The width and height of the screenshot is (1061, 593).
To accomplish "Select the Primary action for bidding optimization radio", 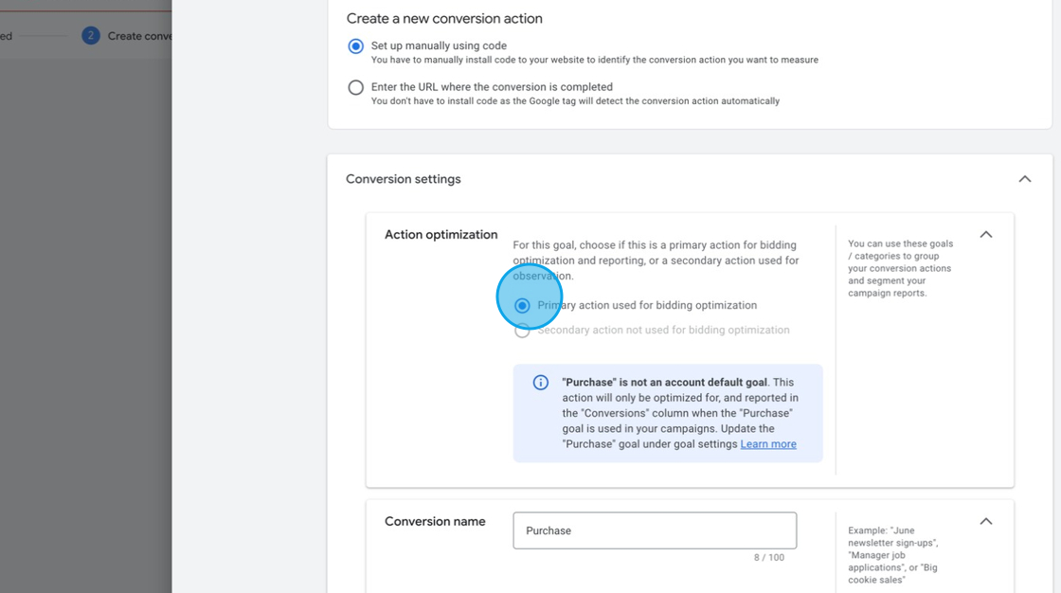I will (522, 306).
